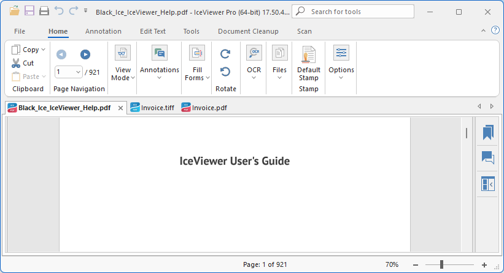This screenshot has width=504, height=273.
Task: Click the IceViewer User's Guide heading
Action: click(x=235, y=161)
